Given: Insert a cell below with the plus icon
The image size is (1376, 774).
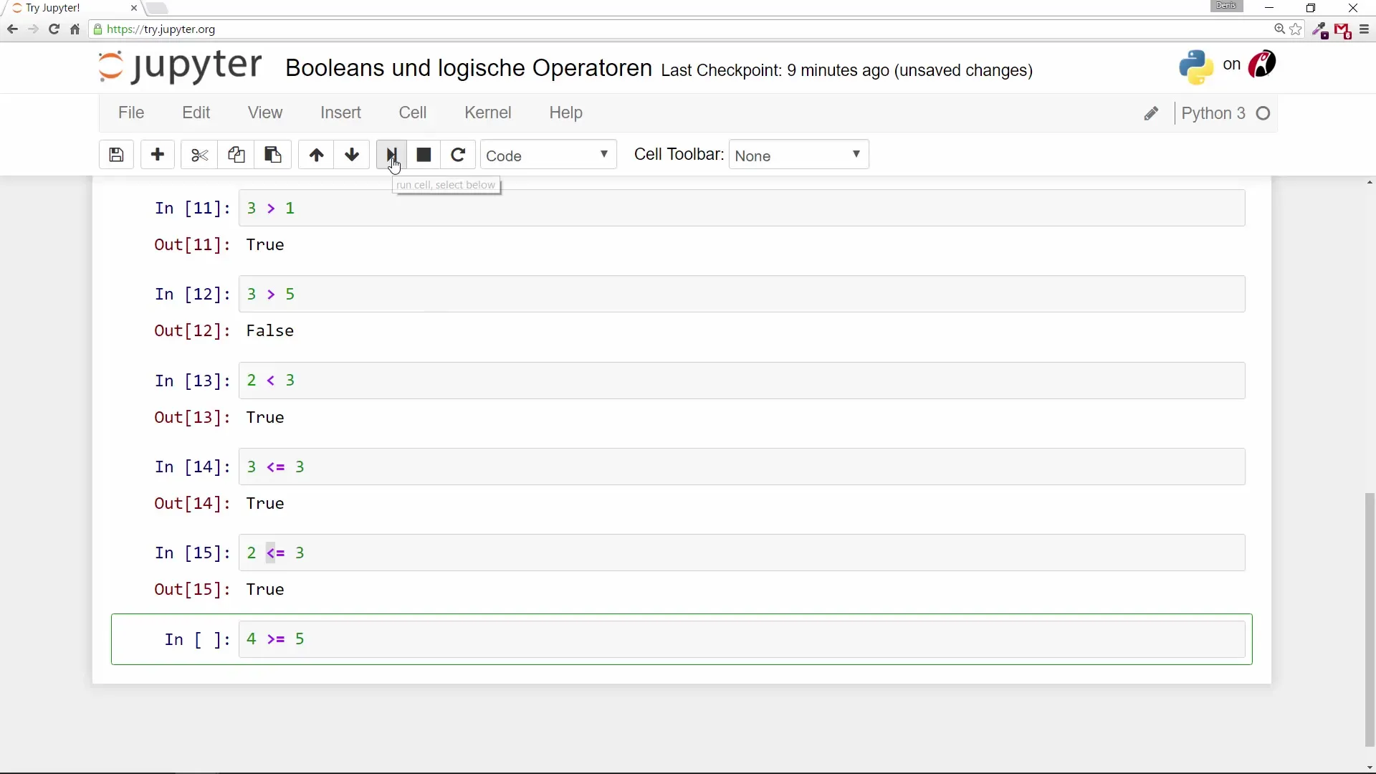Looking at the screenshot, I should [x=158, y=155].
